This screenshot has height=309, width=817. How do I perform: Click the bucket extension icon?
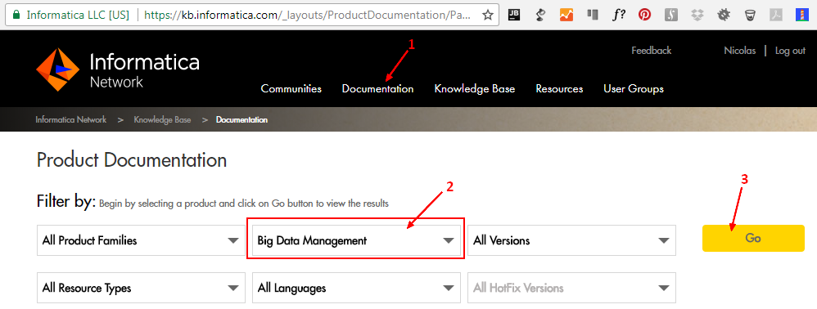point(750,15)
